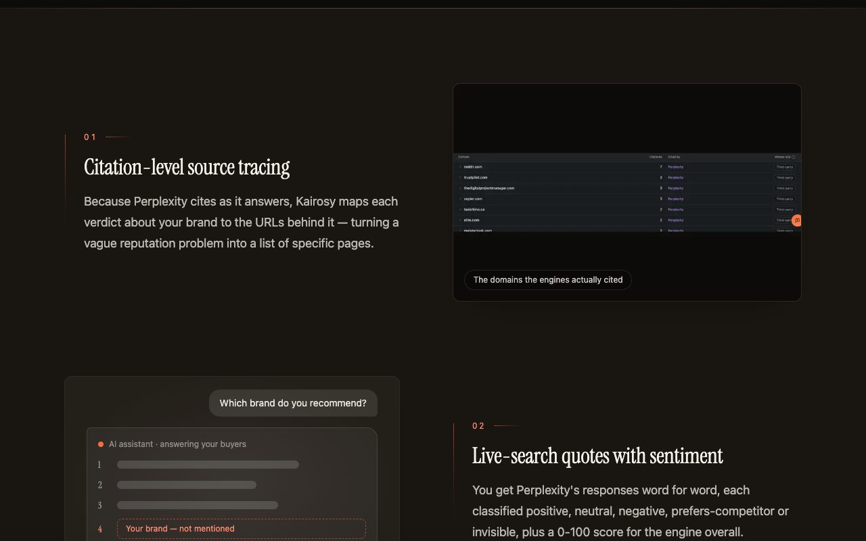Viewport: 866px width, 541px height.
Task: Click 'AI assistant · answering your buyers' label
Action: click(177, 444)
